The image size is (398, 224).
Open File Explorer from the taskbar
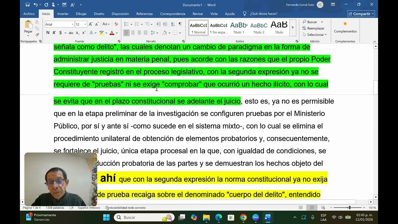tap(206, 217)
